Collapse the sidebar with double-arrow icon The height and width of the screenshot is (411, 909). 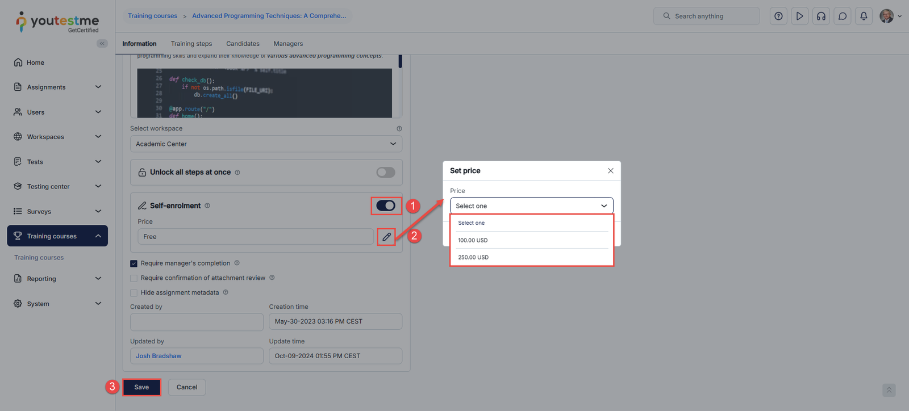point(102,44)
